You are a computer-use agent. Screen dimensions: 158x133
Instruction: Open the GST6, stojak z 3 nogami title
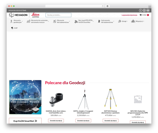pos(83,112)
